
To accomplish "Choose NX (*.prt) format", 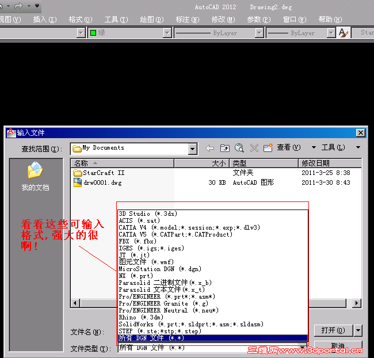I will coord(213,276).
